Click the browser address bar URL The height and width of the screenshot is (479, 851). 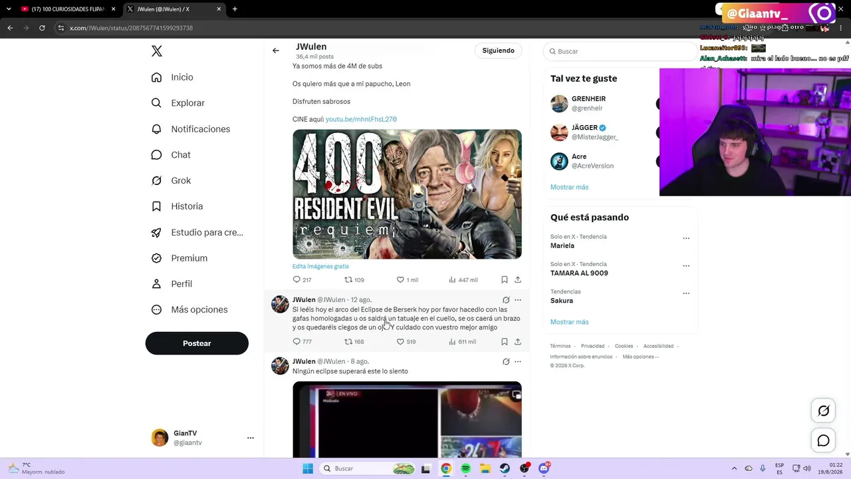pos(131,28)
